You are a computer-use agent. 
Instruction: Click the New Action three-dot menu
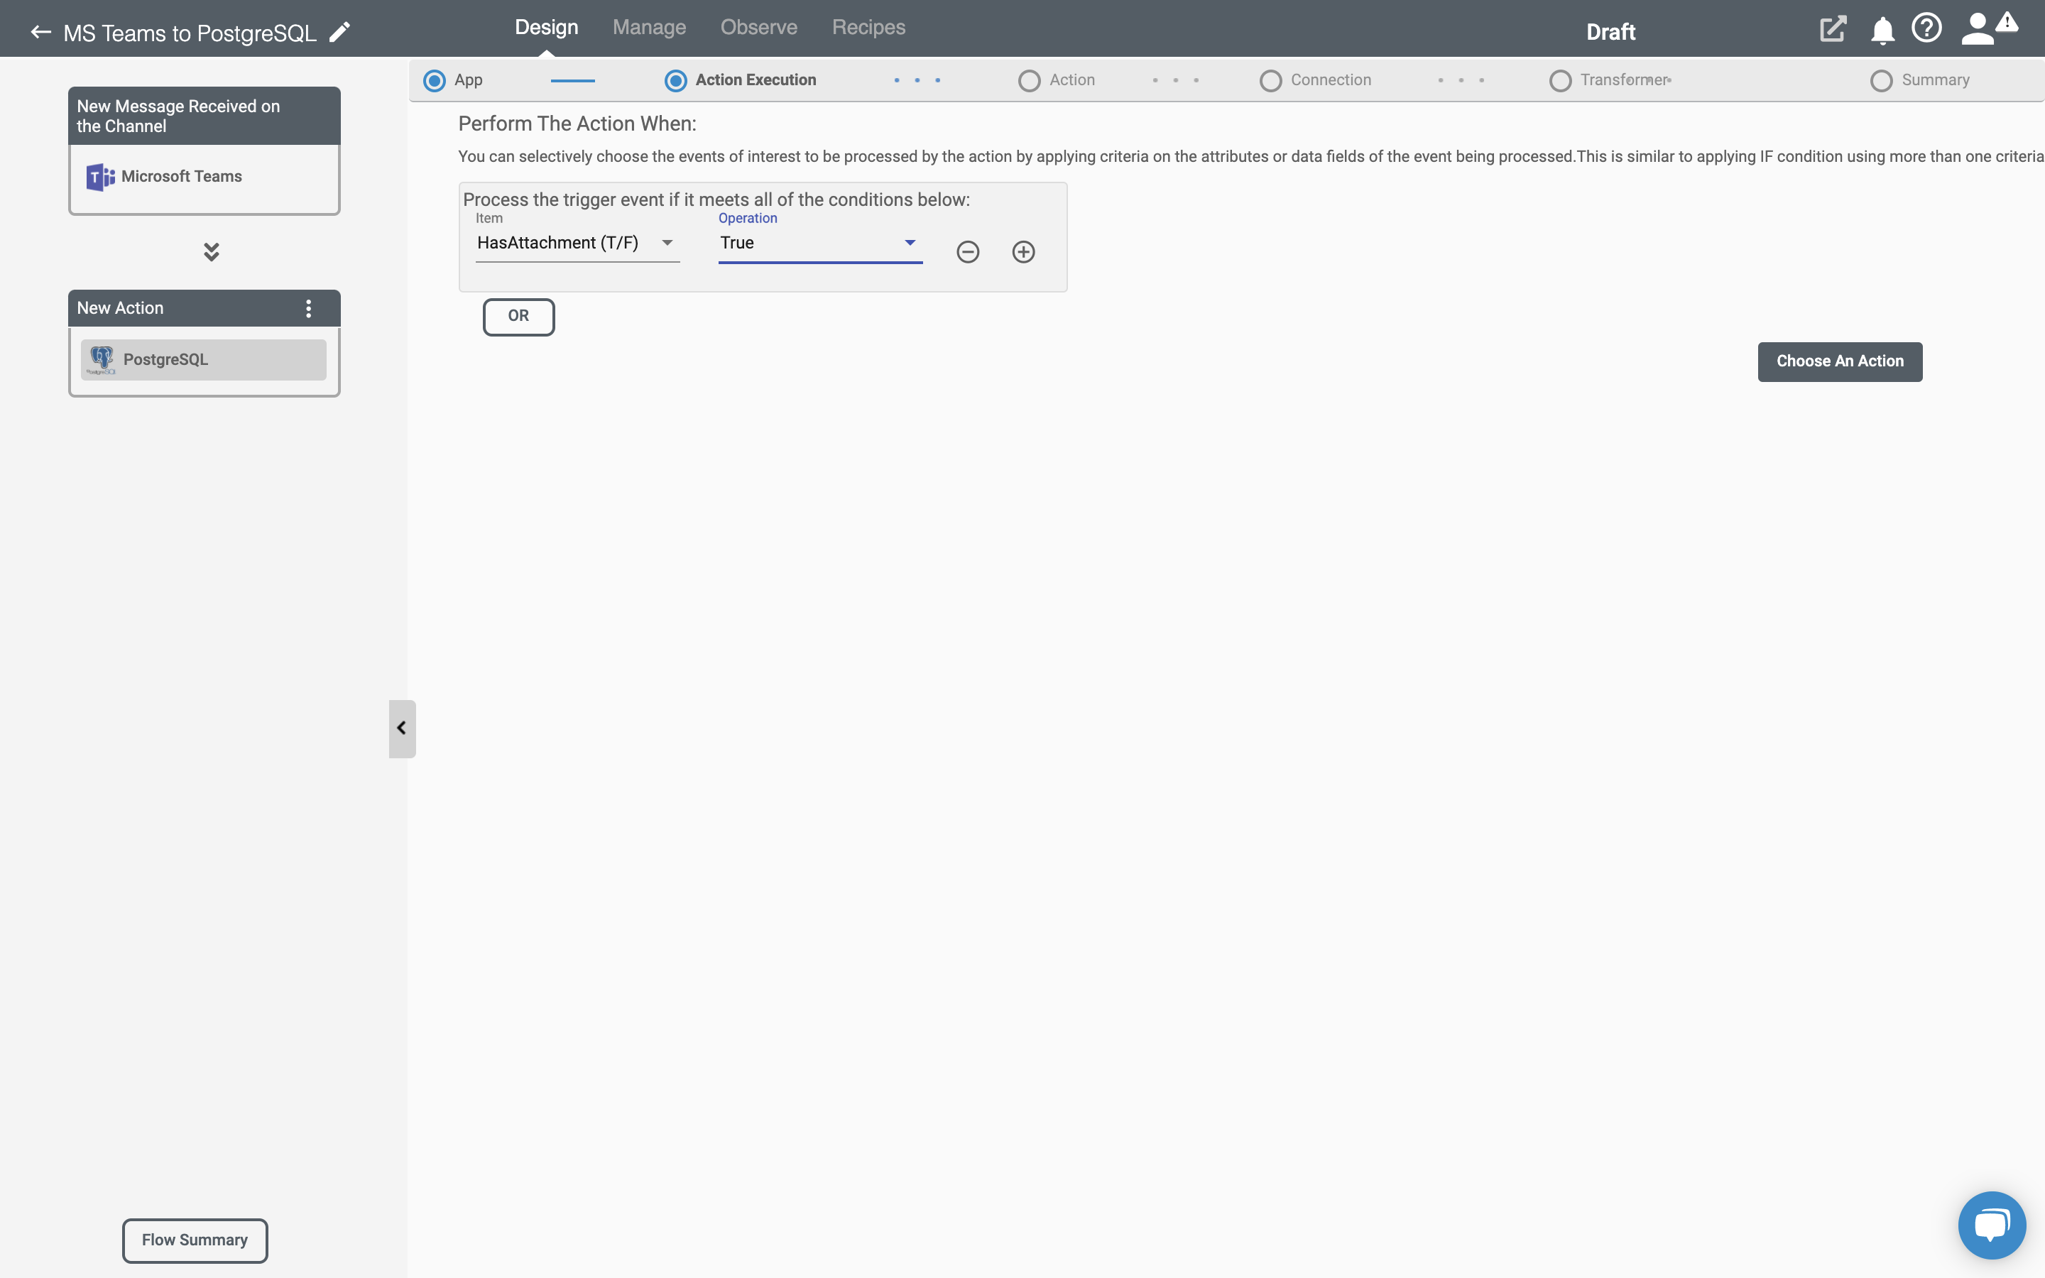tap(309, 307)
